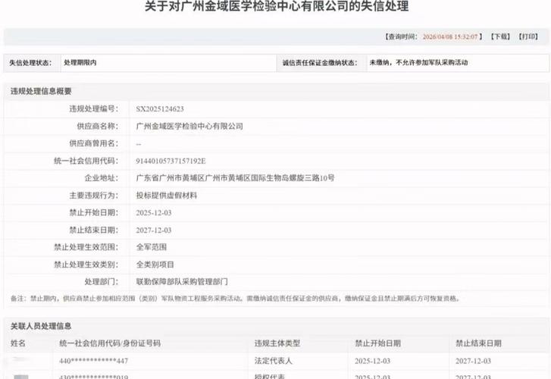Click the 违规处理信息概要 section header
This screenshot has width=551, height=379.
(x=41, y=92)
